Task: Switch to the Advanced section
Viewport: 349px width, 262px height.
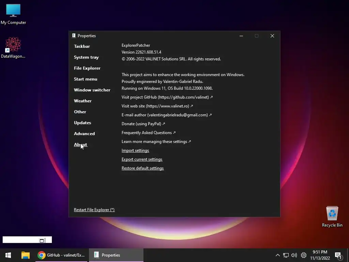Action: 85,134
